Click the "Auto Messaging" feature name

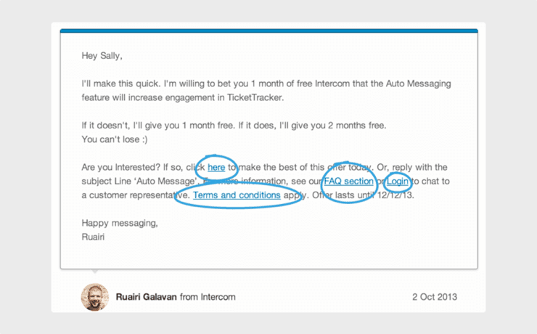click(x=418, y=83)
